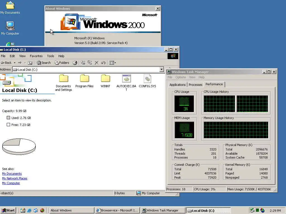Viewport: 286px width, 214px height.
Task: Click the Move To toolbar icon
Action: click(83, 63)
